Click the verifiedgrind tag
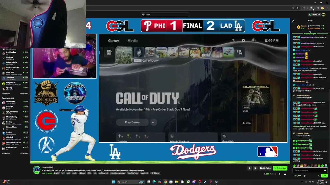The width and height of the screenshot is (330, 185). 103,173
